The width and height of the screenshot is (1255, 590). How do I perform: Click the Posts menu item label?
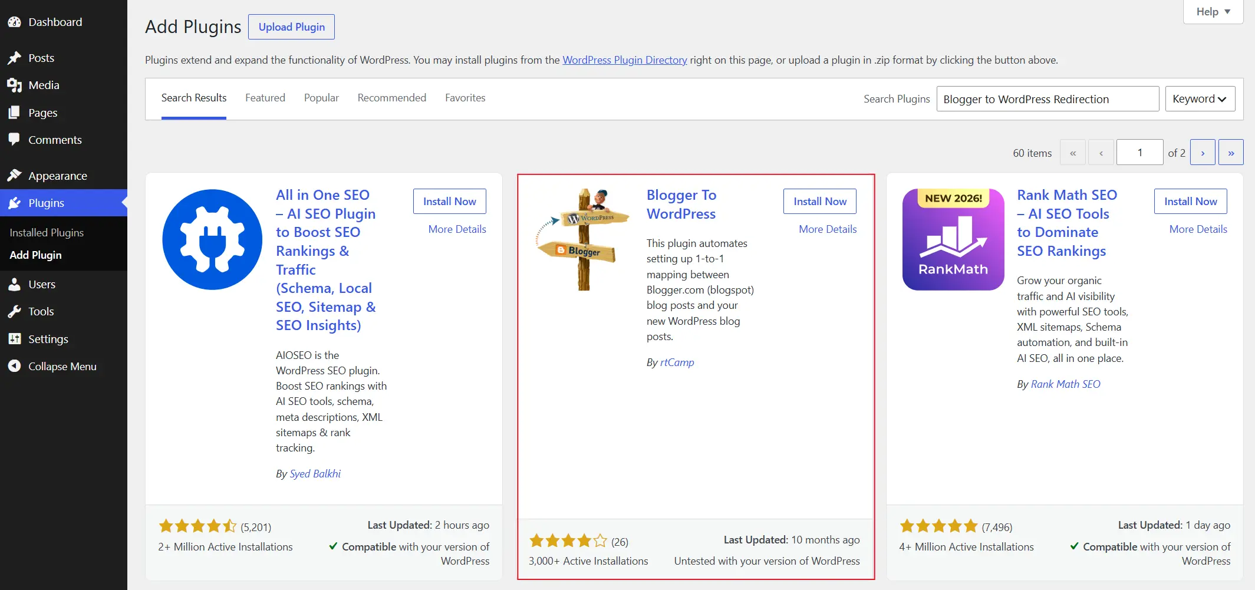pos(41,58)
